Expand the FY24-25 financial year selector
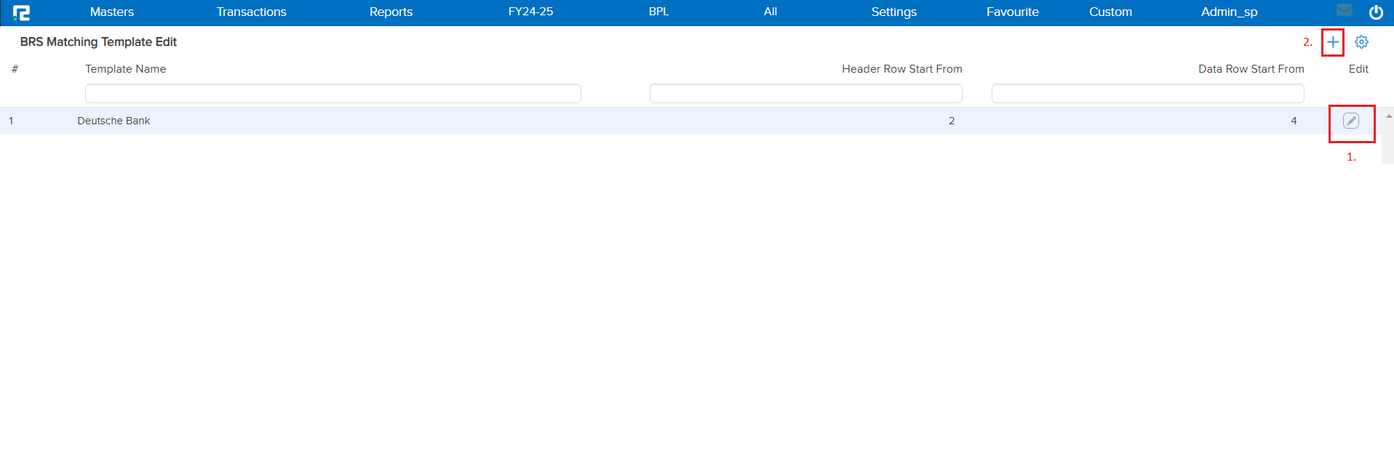The width and height of the screenshot is (1394, 471). [x=530, y=12]
